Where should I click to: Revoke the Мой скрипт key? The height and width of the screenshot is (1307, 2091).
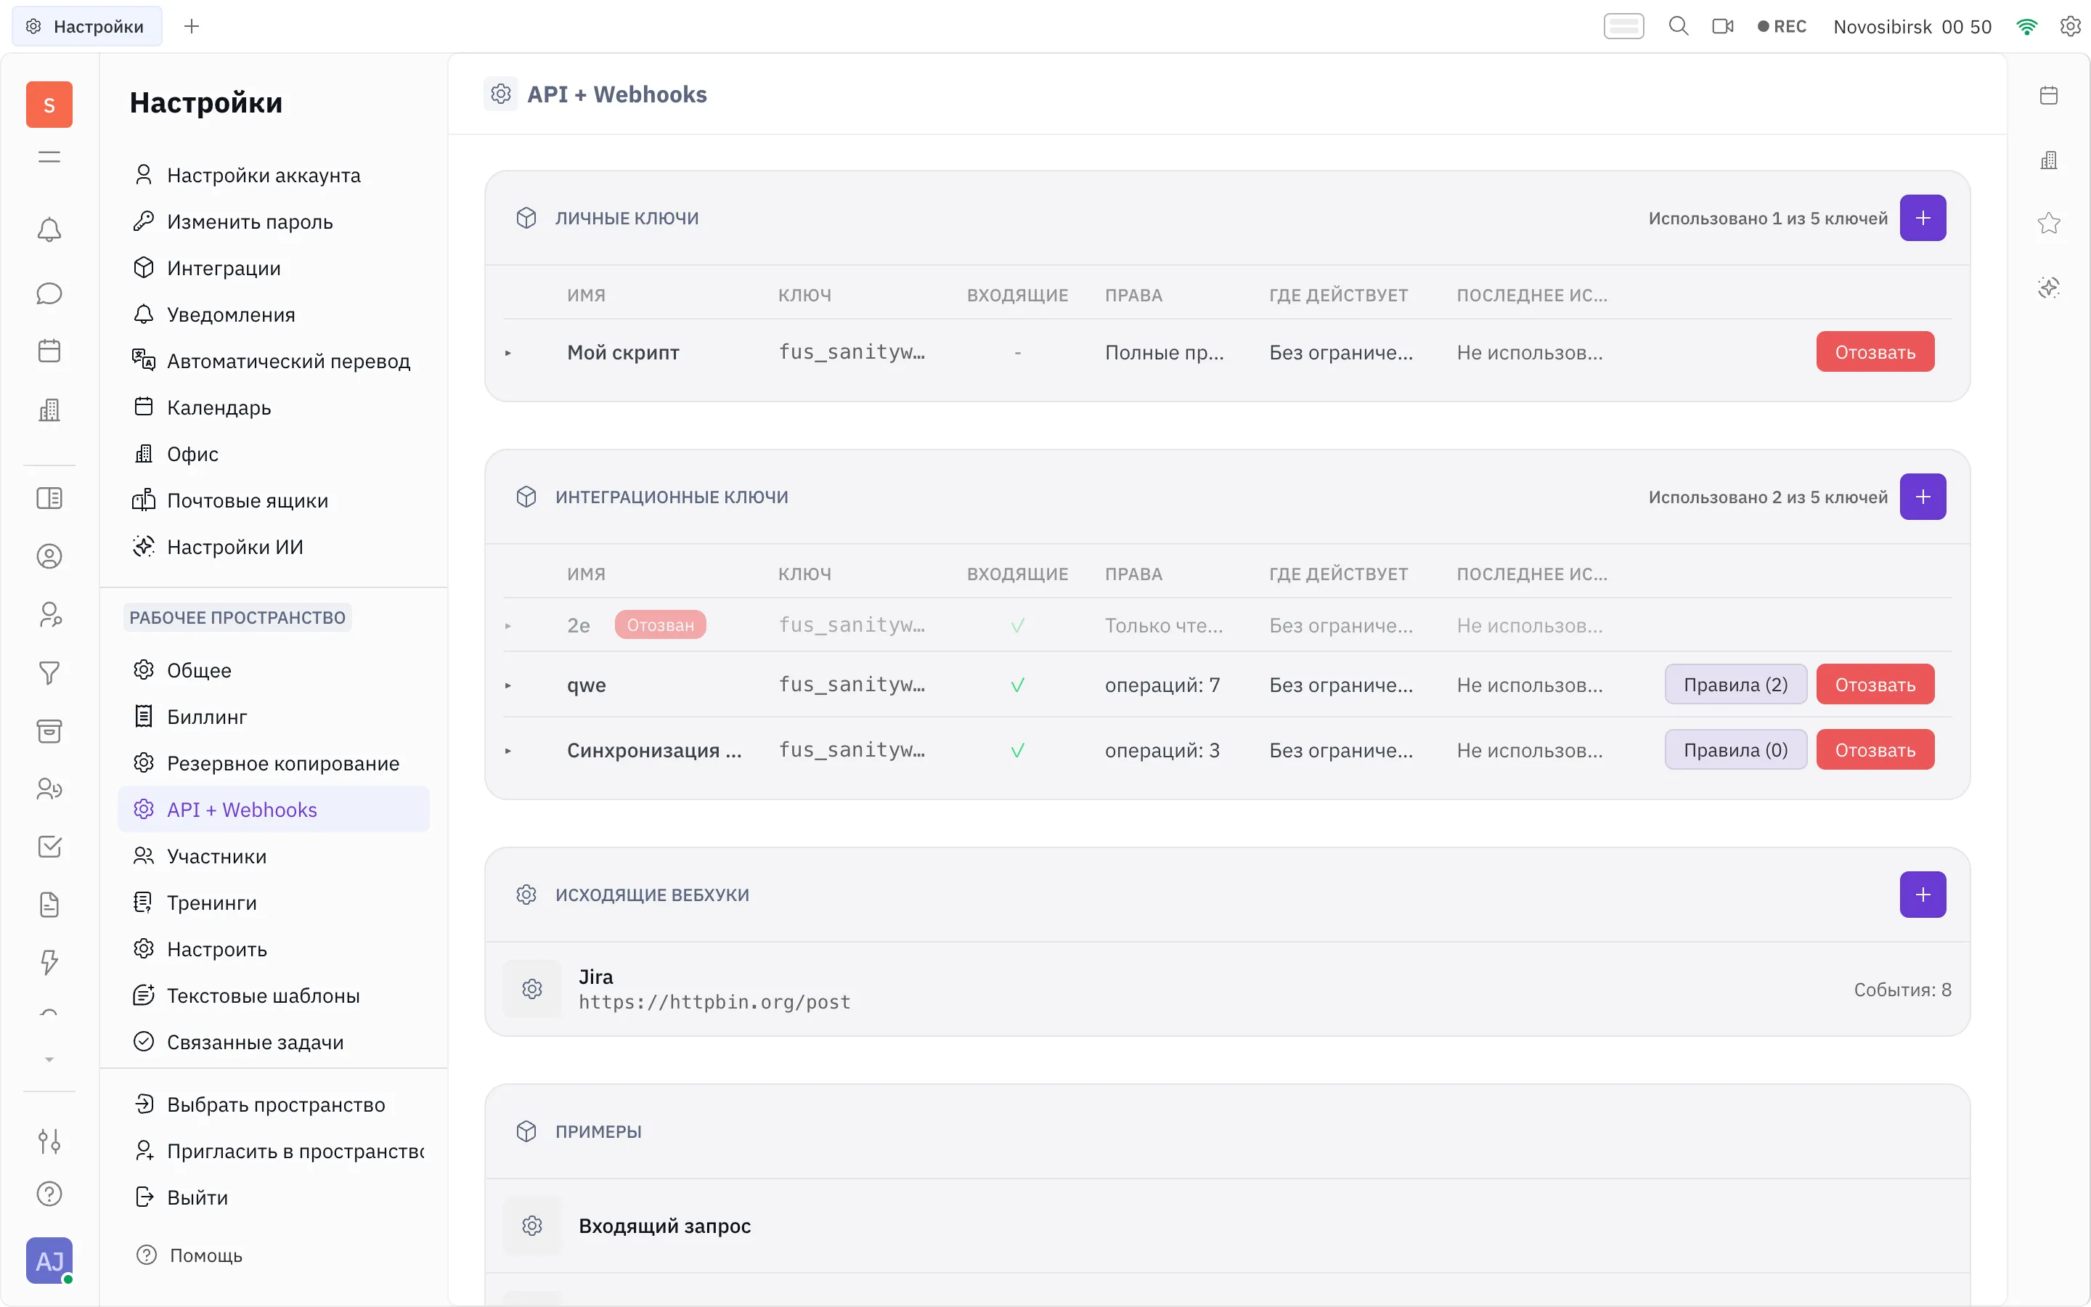click(x=1875, y=352)
